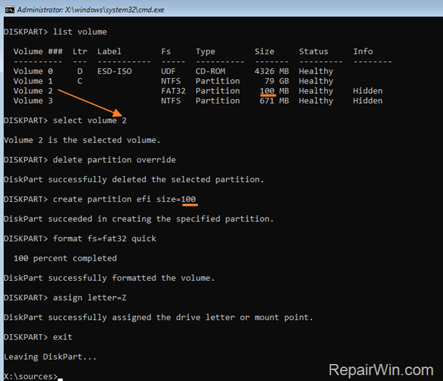Screen dimensions: 443x381
Task: Click 'NTFS' in the Volume 3 row
Action: click(x=171, y=101)
